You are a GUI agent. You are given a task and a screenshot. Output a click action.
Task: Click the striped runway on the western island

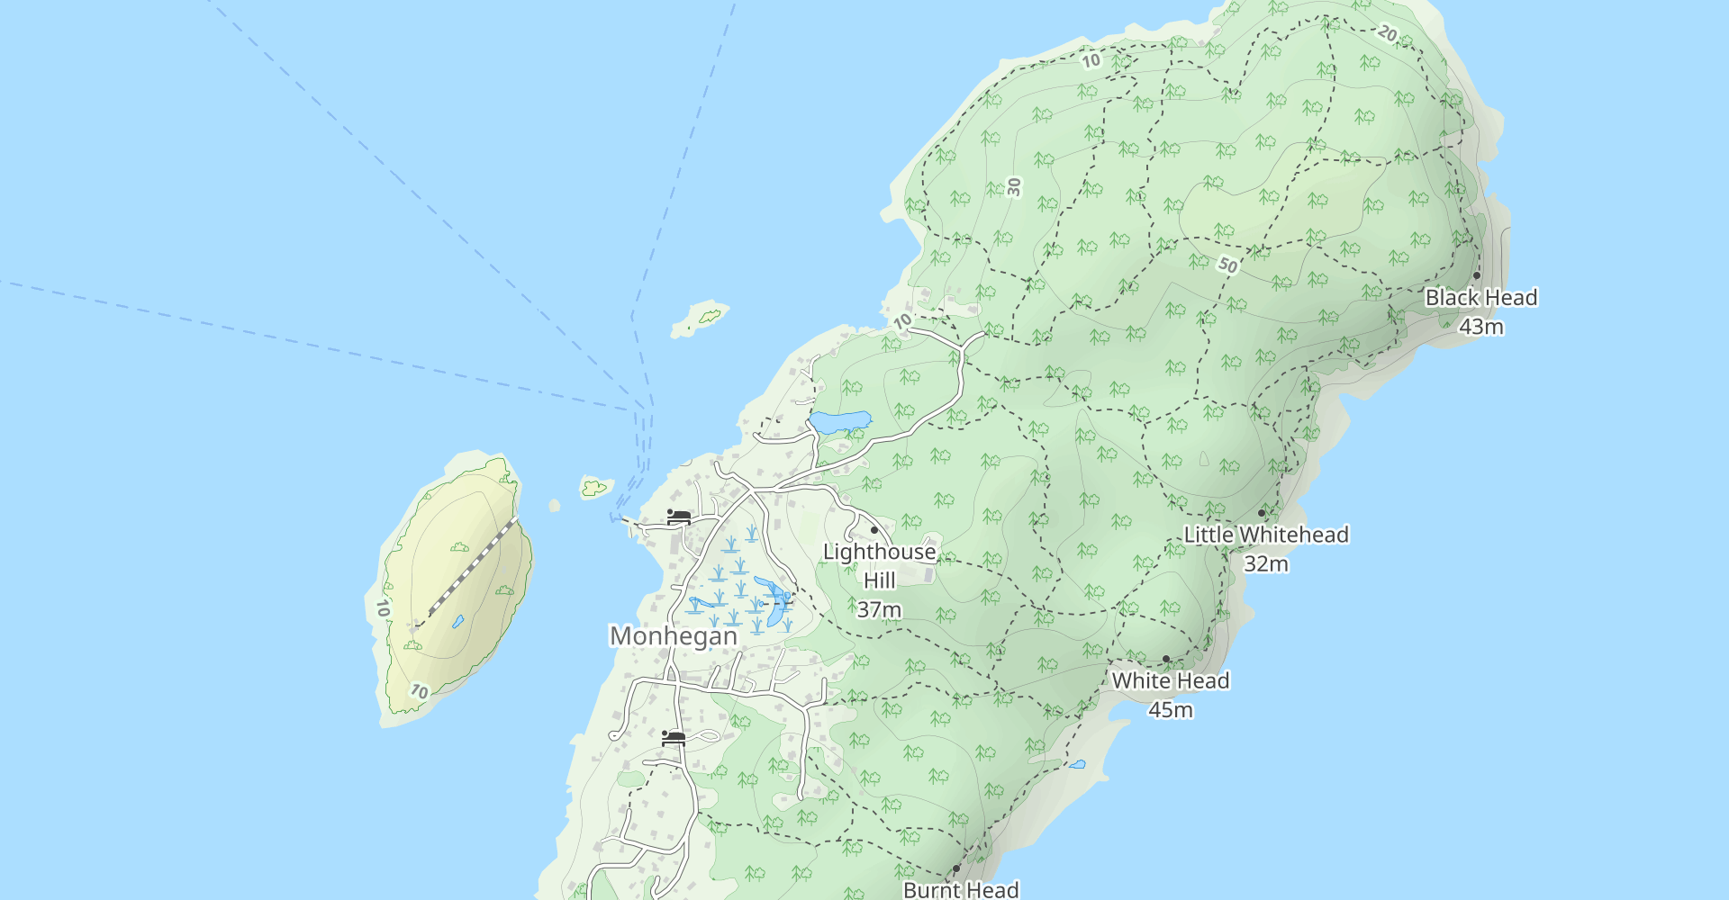[472, 568]
